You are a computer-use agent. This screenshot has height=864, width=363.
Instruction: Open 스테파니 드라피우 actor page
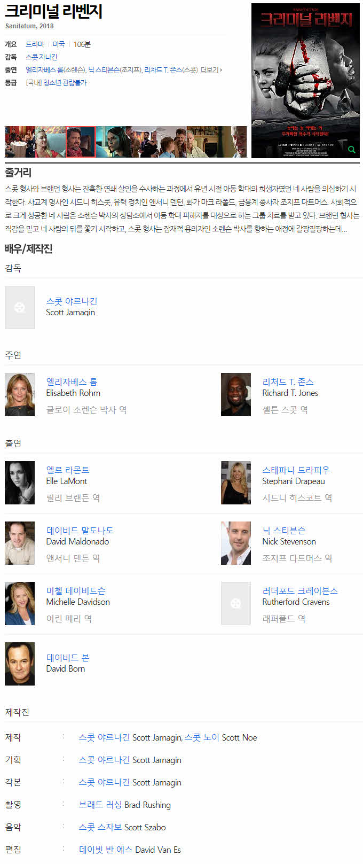pos(296,470)
